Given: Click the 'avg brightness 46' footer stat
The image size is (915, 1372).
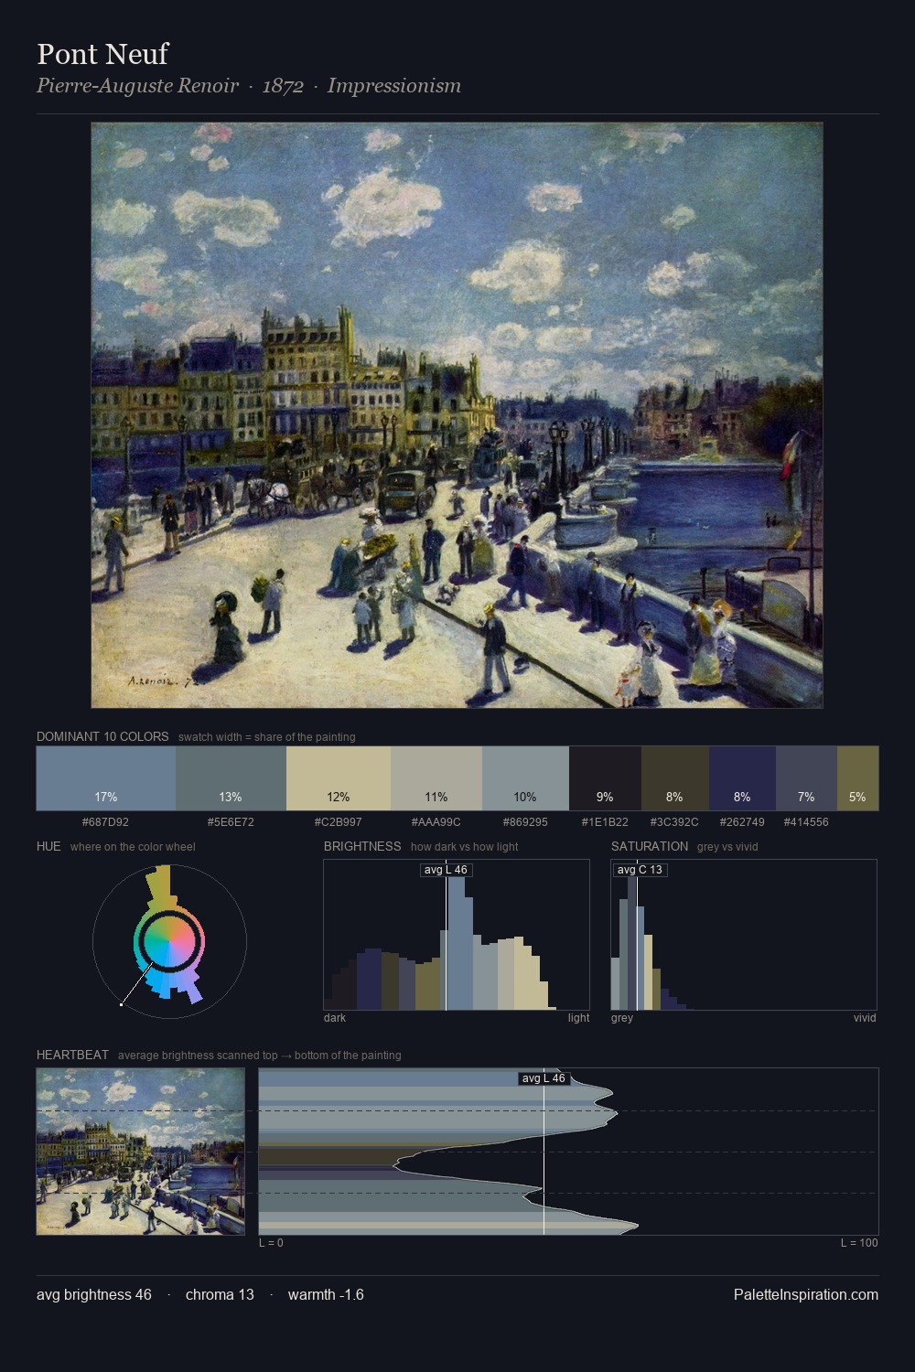Looking at the screenshot, I should pyautogui.click(x=94, y=1294).
